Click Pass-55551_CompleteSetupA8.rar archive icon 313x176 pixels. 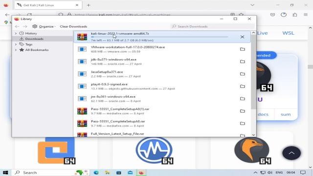pos(82,124)
